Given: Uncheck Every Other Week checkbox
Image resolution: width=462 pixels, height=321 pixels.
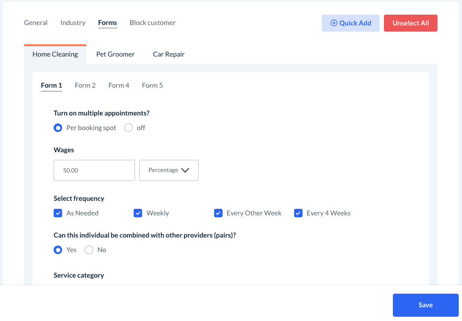Looking at the screenshot, I should click(x=218, y=213).
